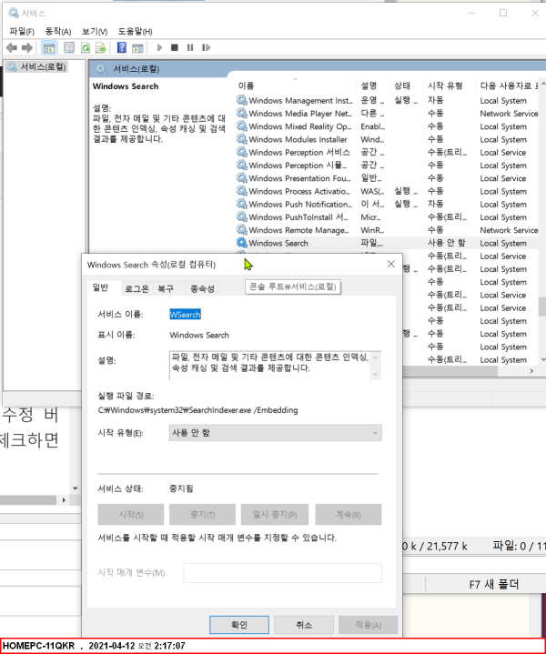Refresh the services list with toolbar icon
Screen dimensions: 546x654
tap(86, 48)
